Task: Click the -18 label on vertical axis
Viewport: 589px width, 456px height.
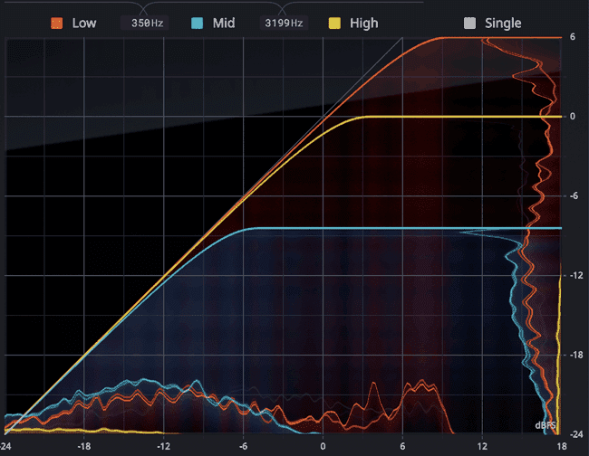Action: (576, 355)
